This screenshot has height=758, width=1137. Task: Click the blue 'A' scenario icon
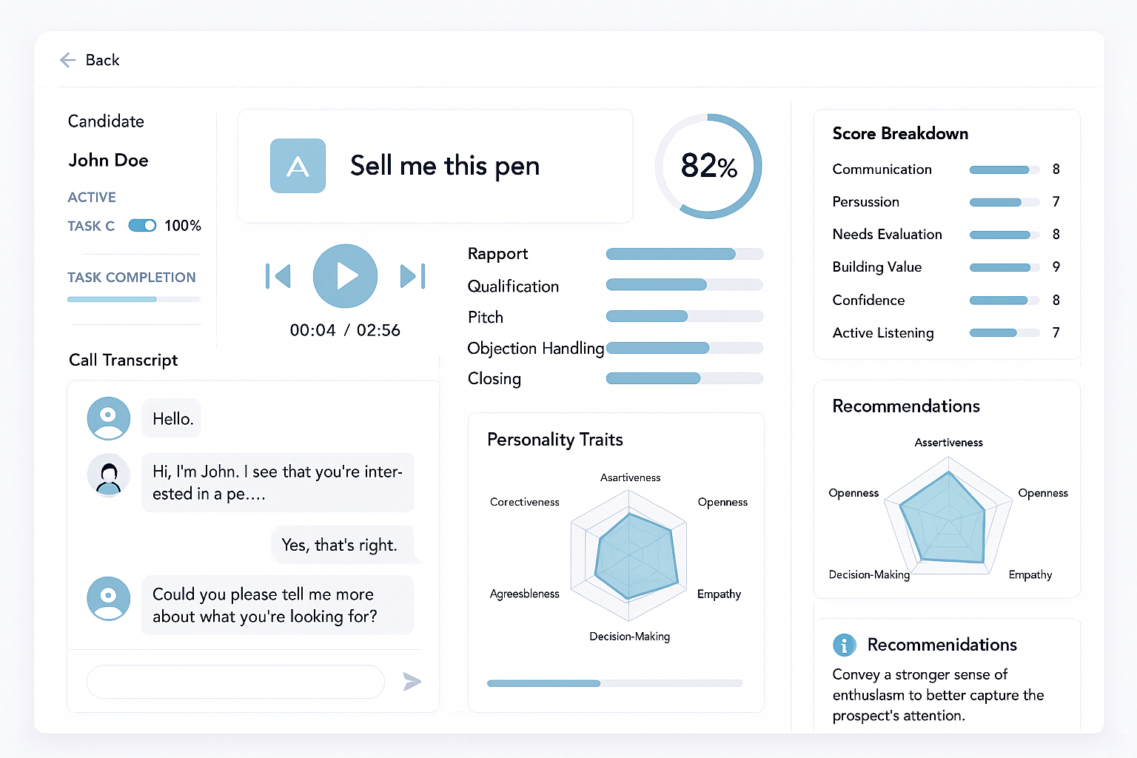(x=298, y=166)
